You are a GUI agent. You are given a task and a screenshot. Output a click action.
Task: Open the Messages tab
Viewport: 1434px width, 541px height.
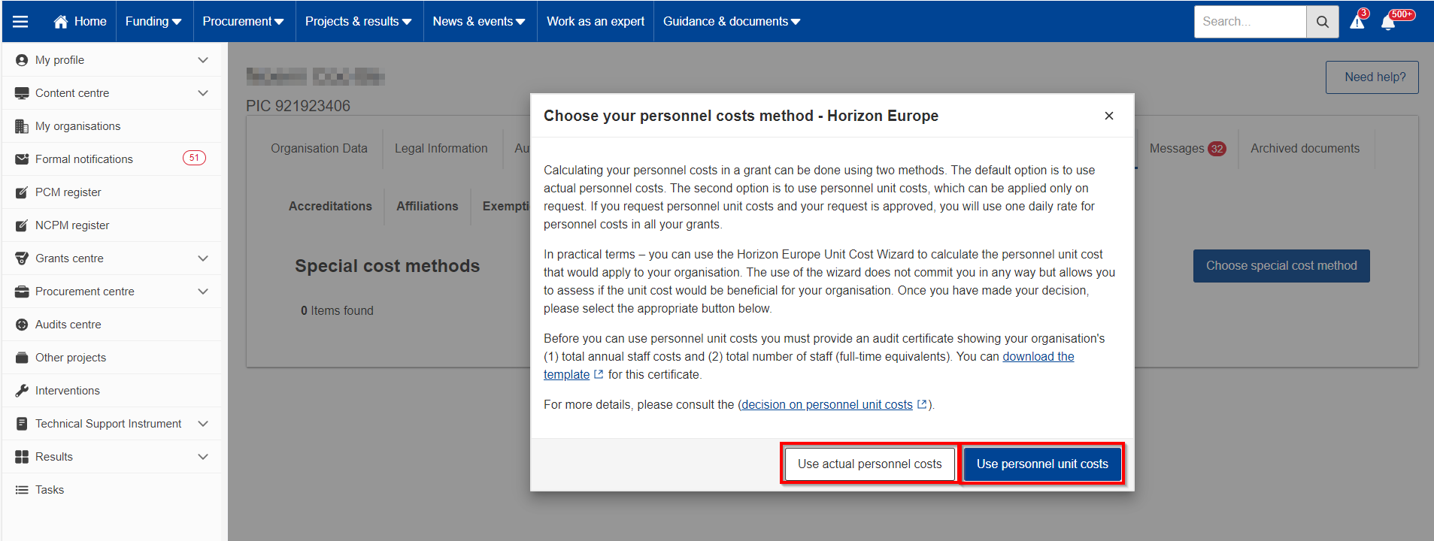(1187, 149)
